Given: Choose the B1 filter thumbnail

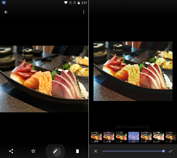Looking at the screenshot, I should (146, 137).
